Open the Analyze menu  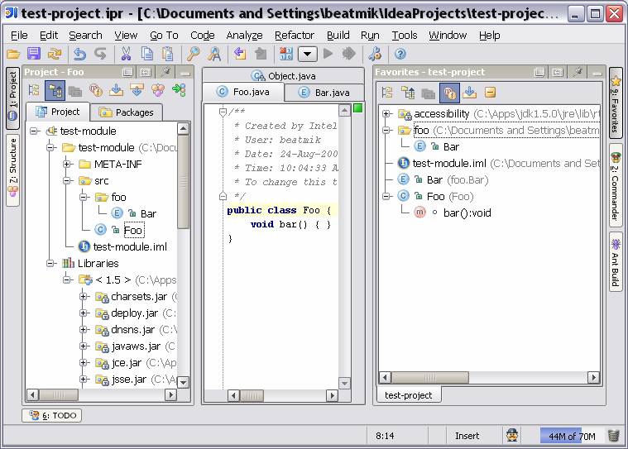click(x=244, y=36)
